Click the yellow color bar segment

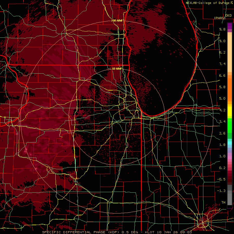point(230,111)
